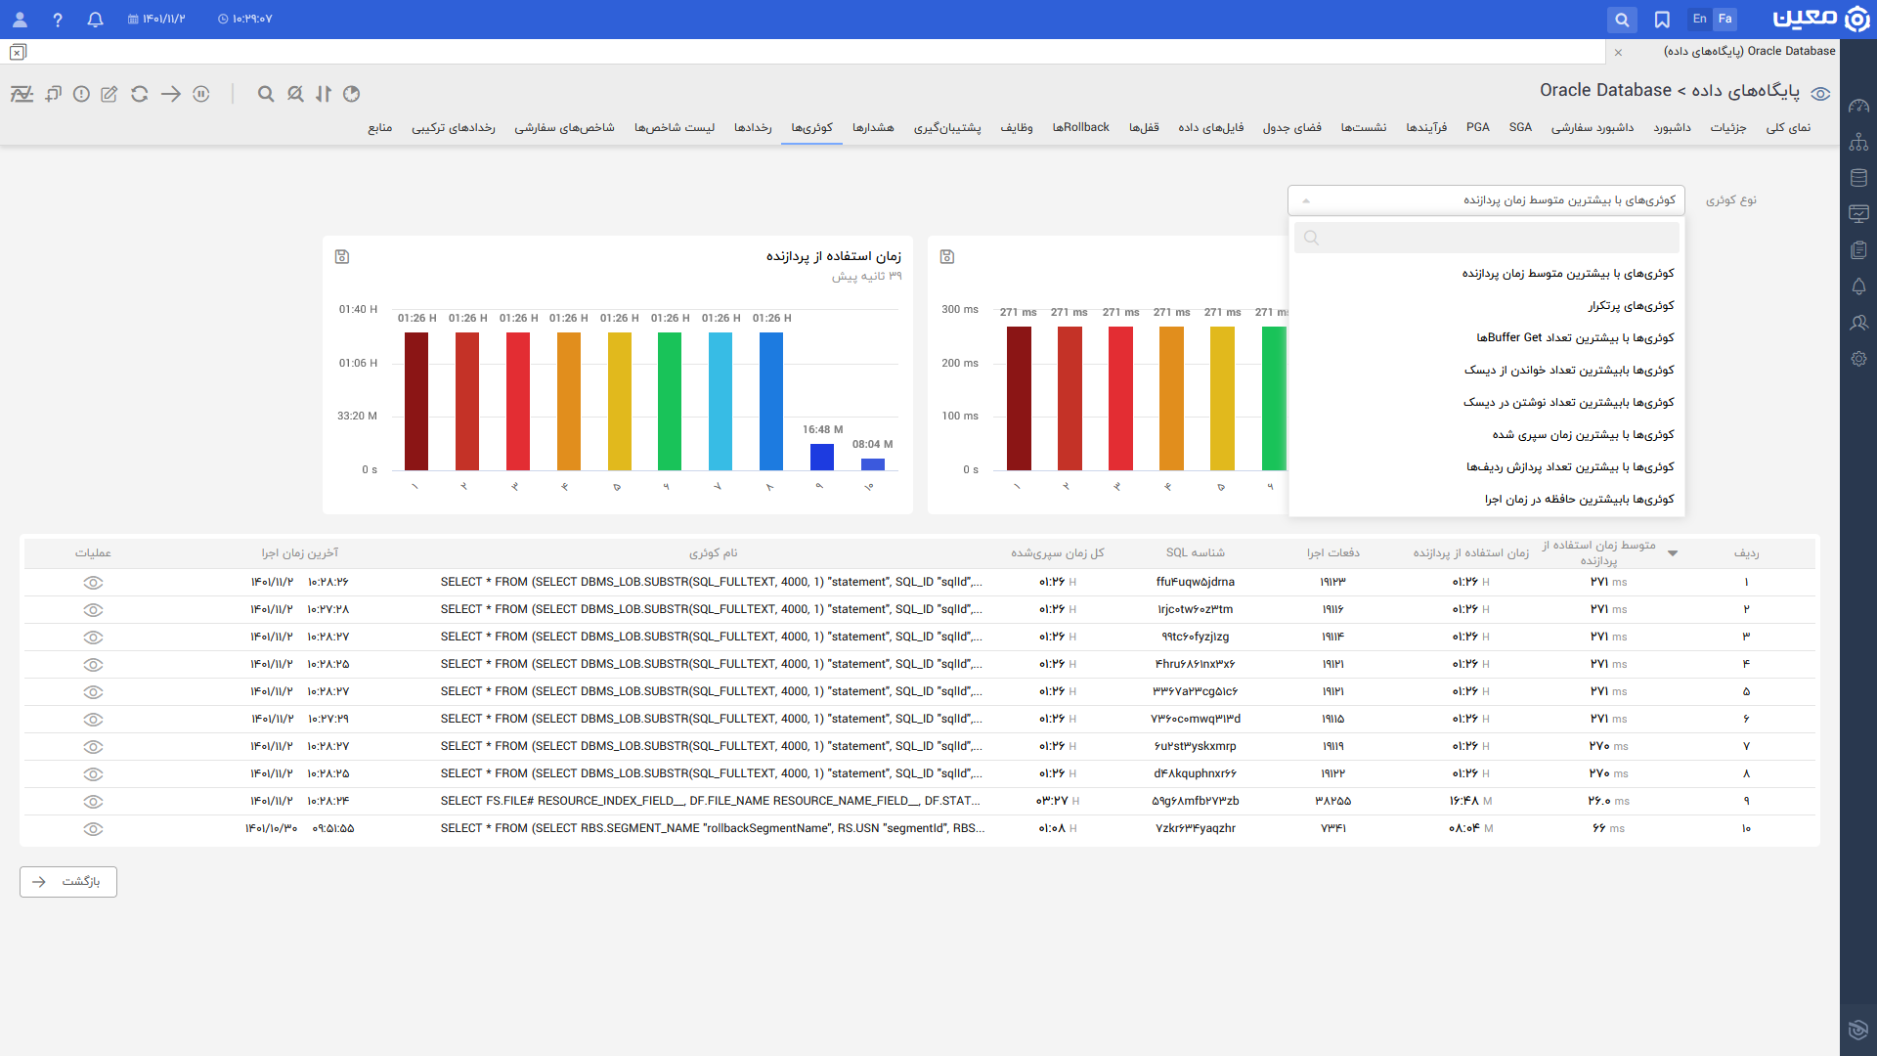The width and height of the screenshot is (1877, 1056).
Task: Open dashboard gauge icon in sidebar
Action: pos(1858,106)
